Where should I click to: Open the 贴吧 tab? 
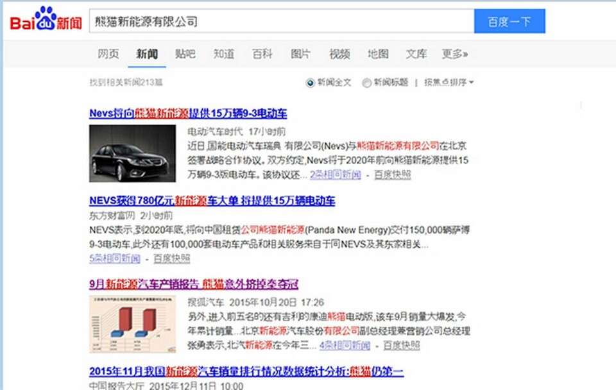[185, 54]
